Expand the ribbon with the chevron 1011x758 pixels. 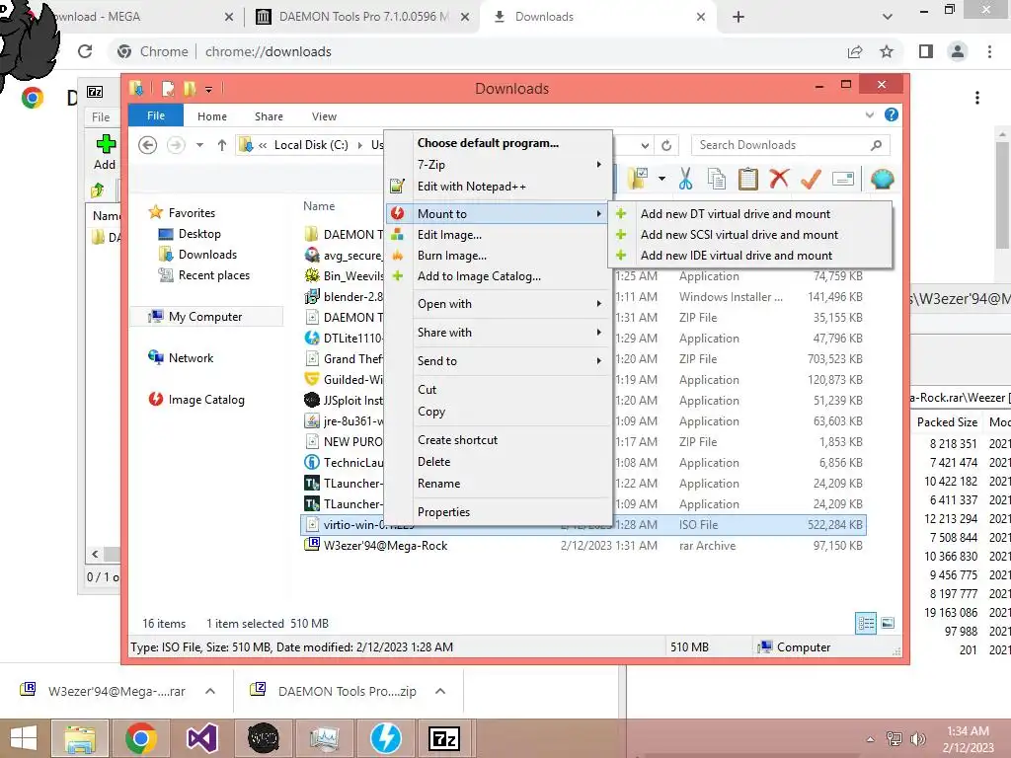tap(870, 114)
